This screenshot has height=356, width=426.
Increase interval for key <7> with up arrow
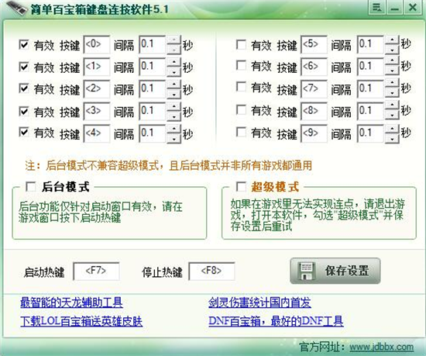pos(392,85)
